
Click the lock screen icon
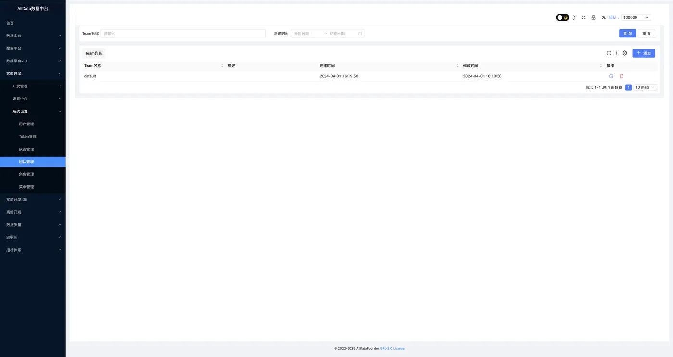click(x=593, y=17)
